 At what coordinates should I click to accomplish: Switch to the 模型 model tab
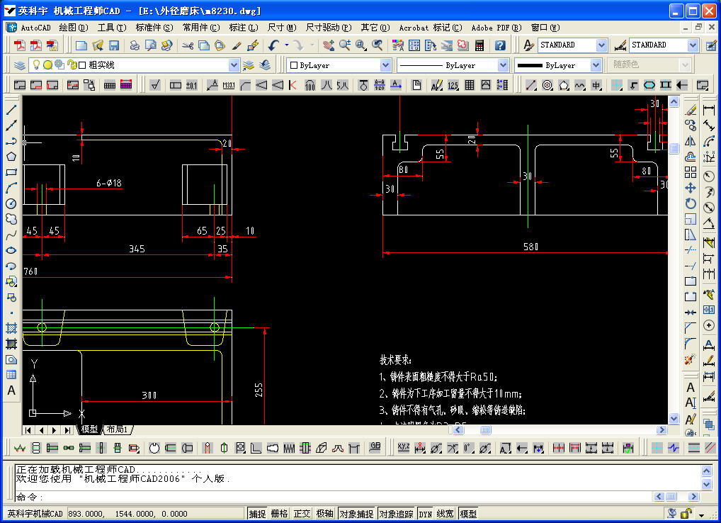tap(89, 429)
